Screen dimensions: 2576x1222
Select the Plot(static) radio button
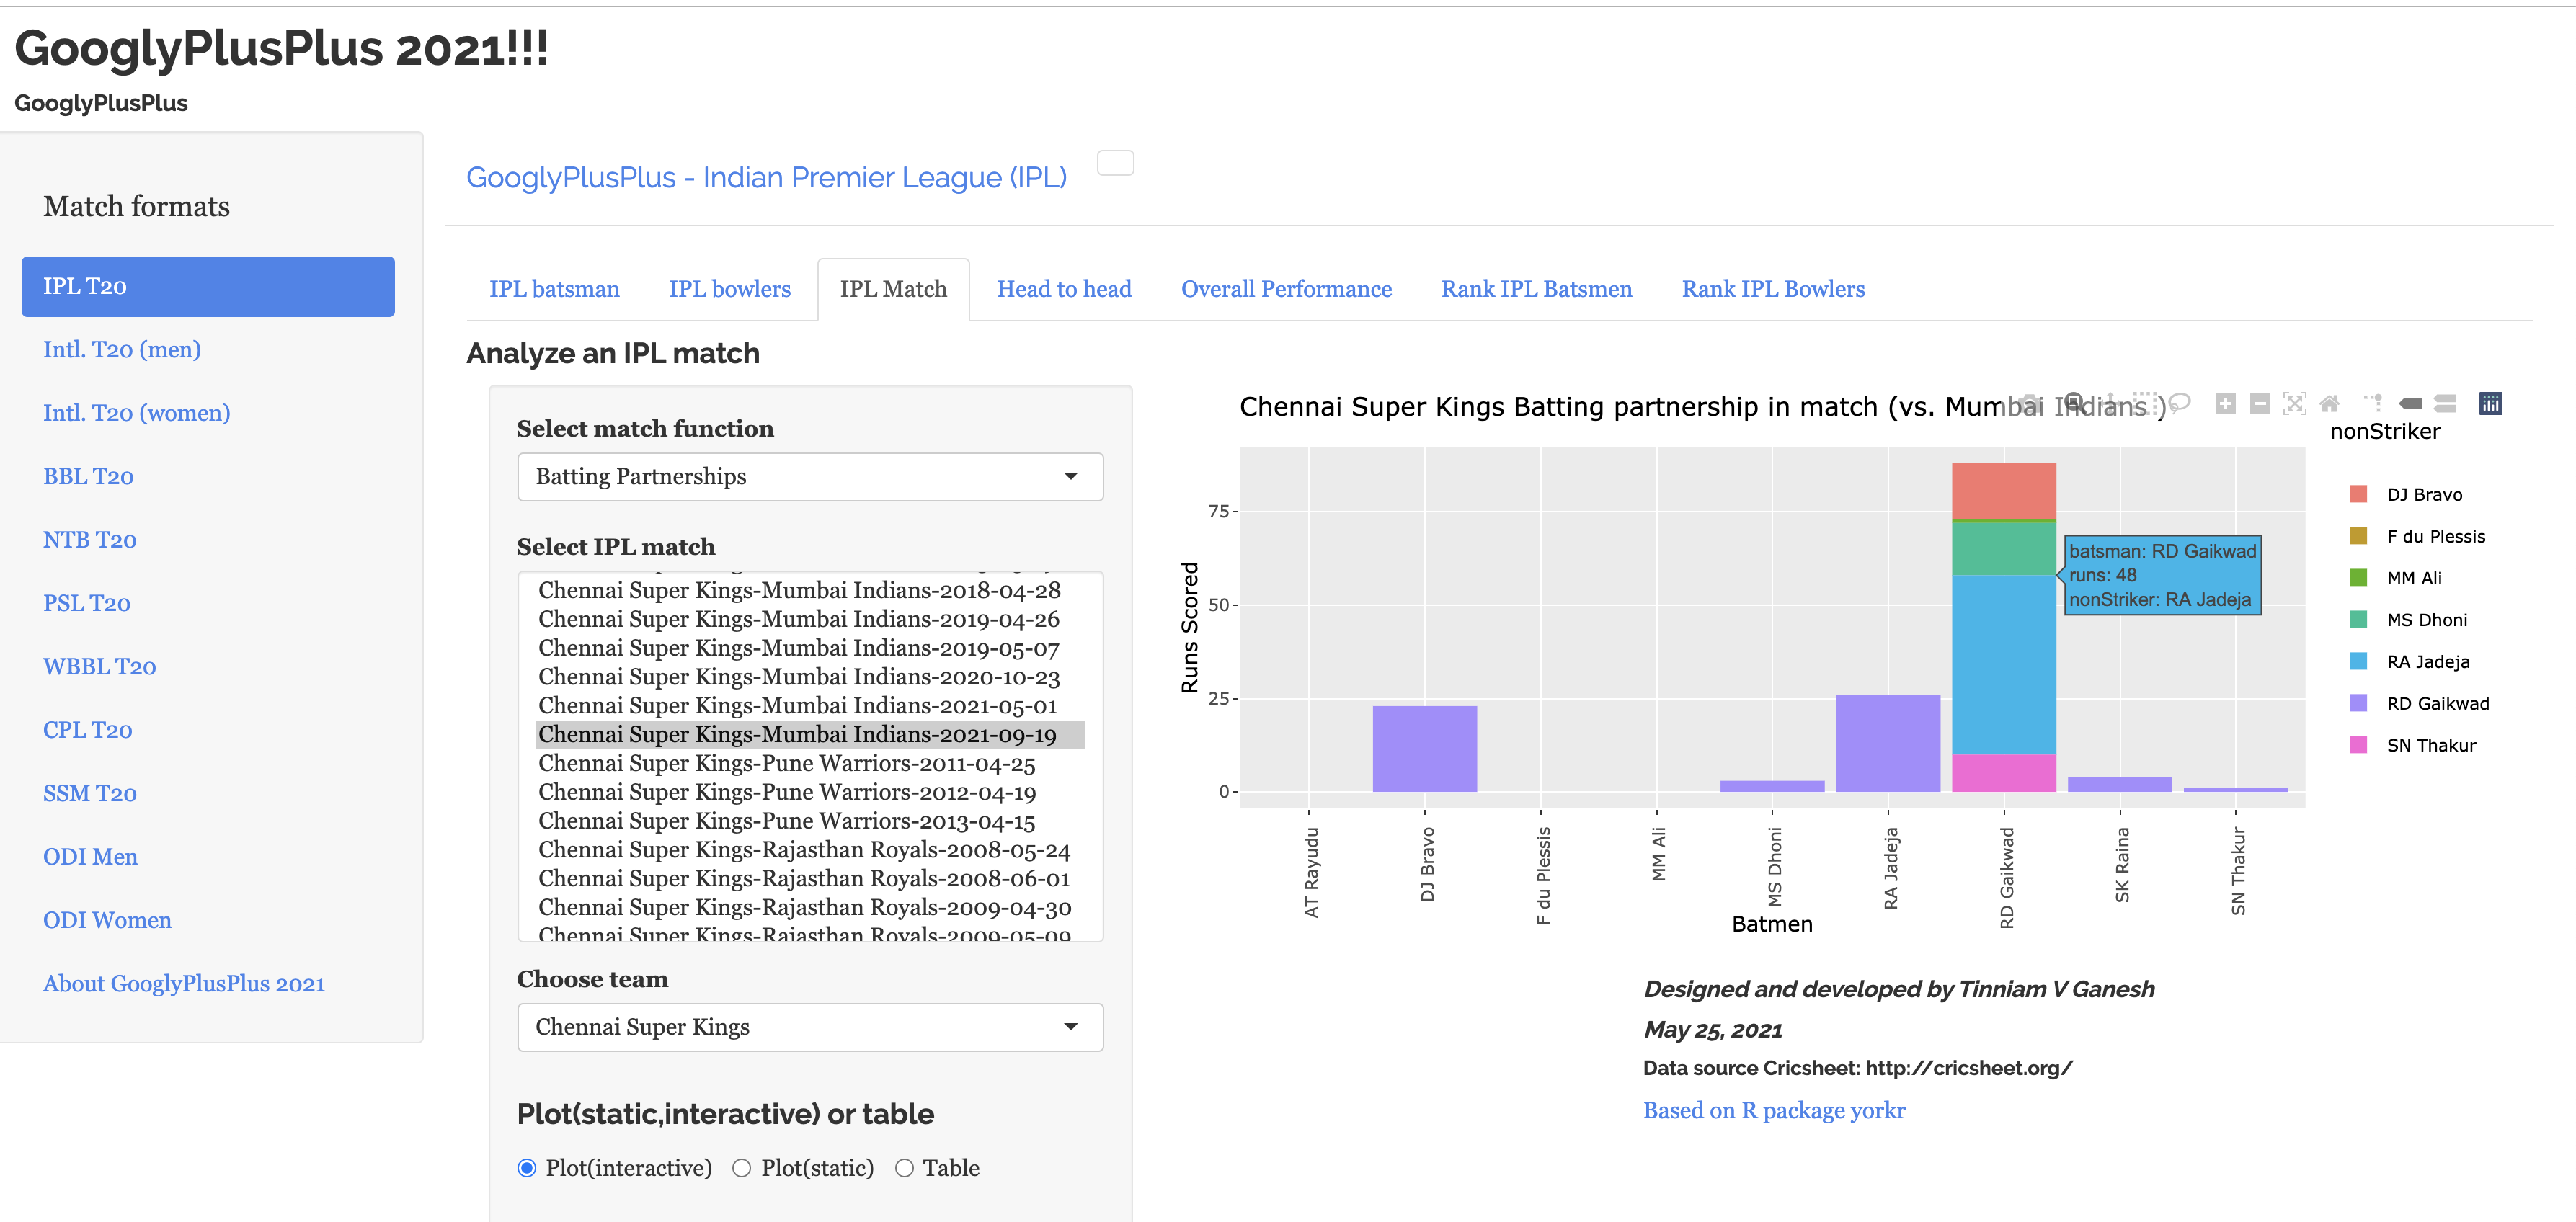[x=742, y=1168]
